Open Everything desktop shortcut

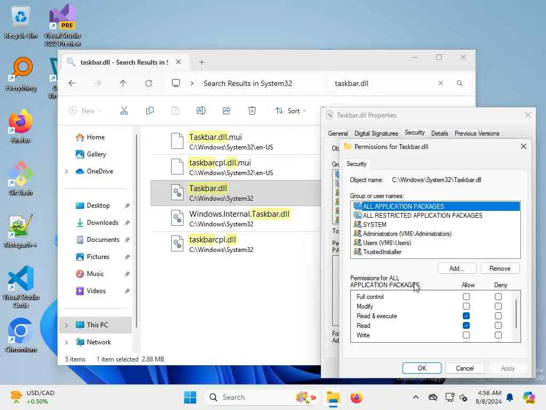[x=21, y=74]
